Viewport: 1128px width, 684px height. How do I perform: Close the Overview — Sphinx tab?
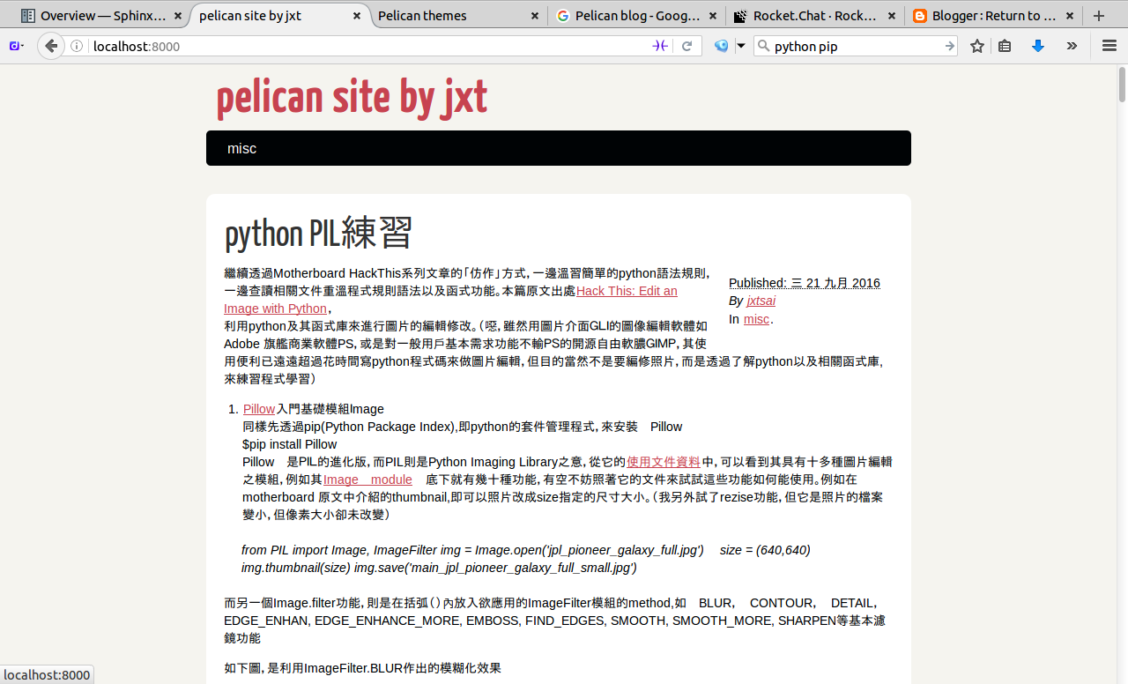tap(178, 16)
